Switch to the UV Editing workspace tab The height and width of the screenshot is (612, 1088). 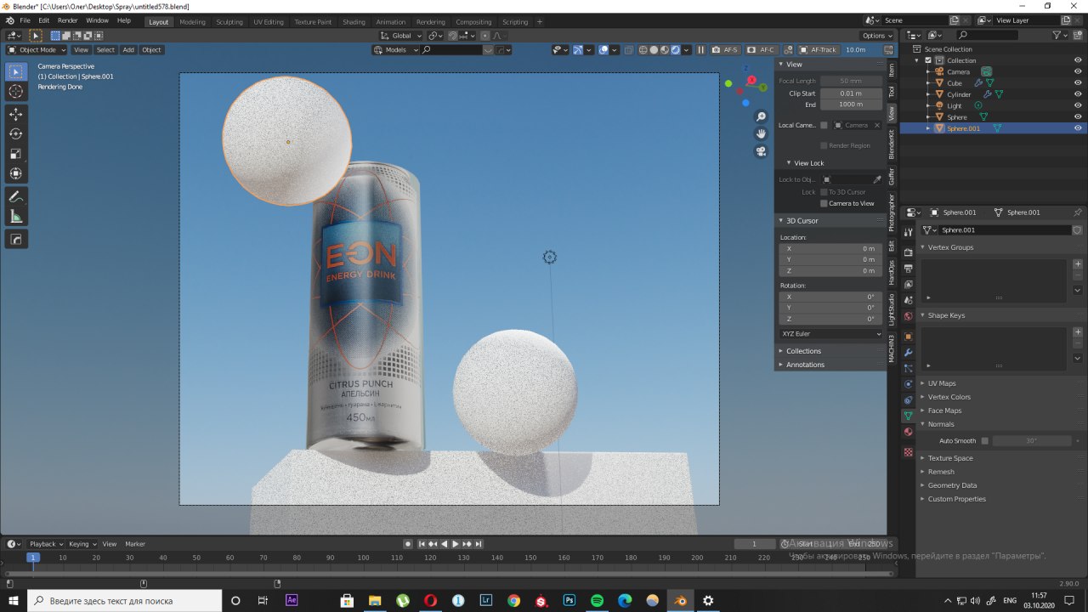click(269, 22)
